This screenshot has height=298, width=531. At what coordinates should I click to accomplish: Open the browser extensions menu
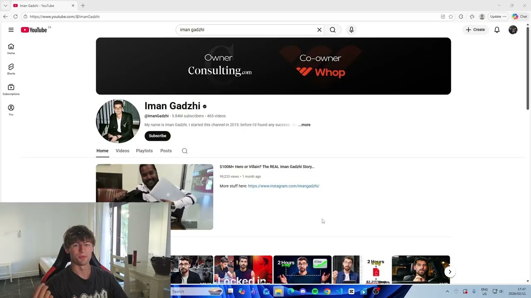[x=461, y=17]
